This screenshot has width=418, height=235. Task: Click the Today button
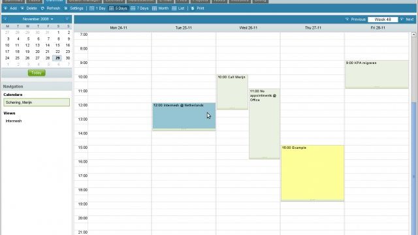pyautogui.click(x=37, y=72)
